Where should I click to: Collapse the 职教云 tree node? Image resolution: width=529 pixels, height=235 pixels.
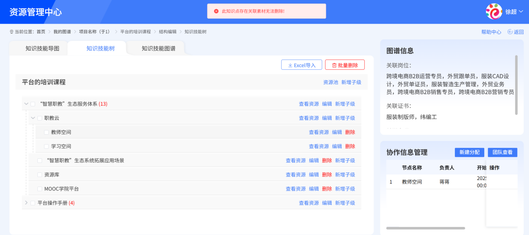[33, 117]
